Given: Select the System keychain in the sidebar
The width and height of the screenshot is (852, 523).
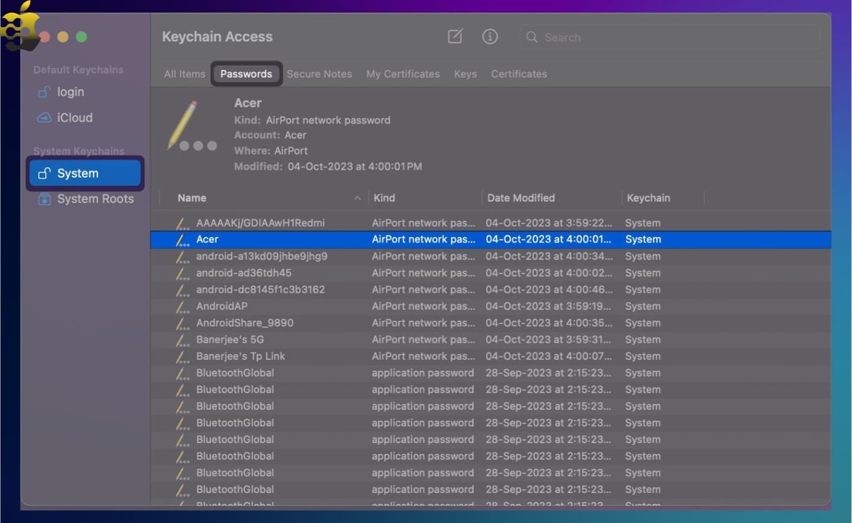Looking at the screenshot, I should 85,173.
